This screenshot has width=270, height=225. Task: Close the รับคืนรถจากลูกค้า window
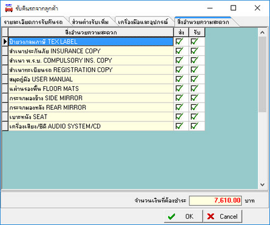pos(257,8)
